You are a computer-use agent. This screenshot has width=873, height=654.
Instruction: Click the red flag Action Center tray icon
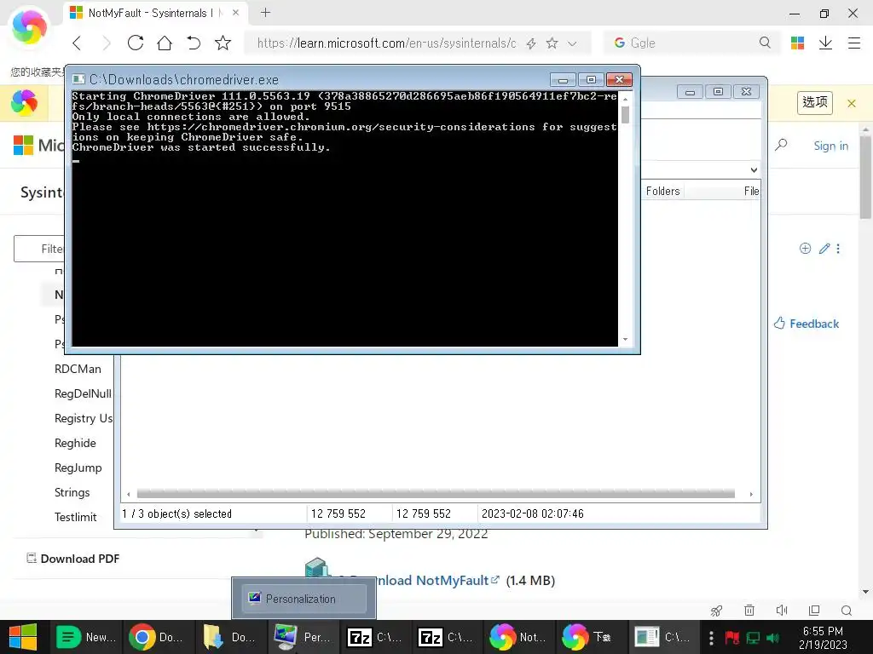tap(731, 638)
